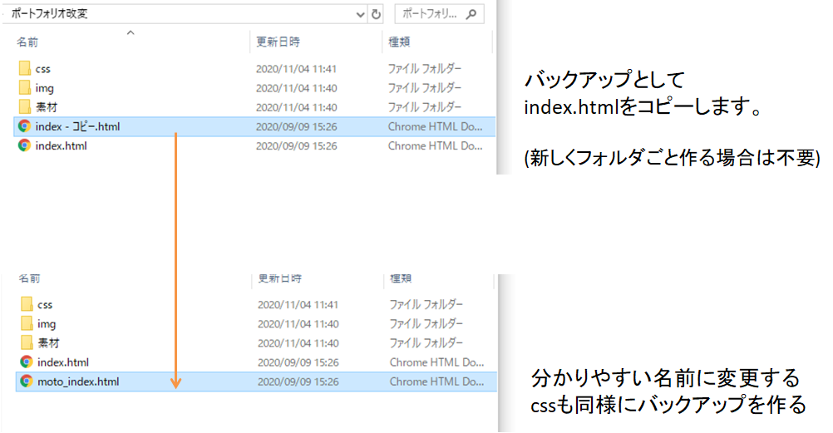Click Chrome icon of index.html in upper list
The image size is (833, 433).
pos(24,145)
